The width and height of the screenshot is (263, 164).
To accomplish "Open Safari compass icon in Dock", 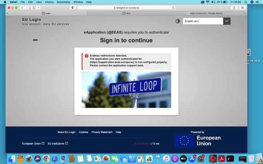I will 55,159.
